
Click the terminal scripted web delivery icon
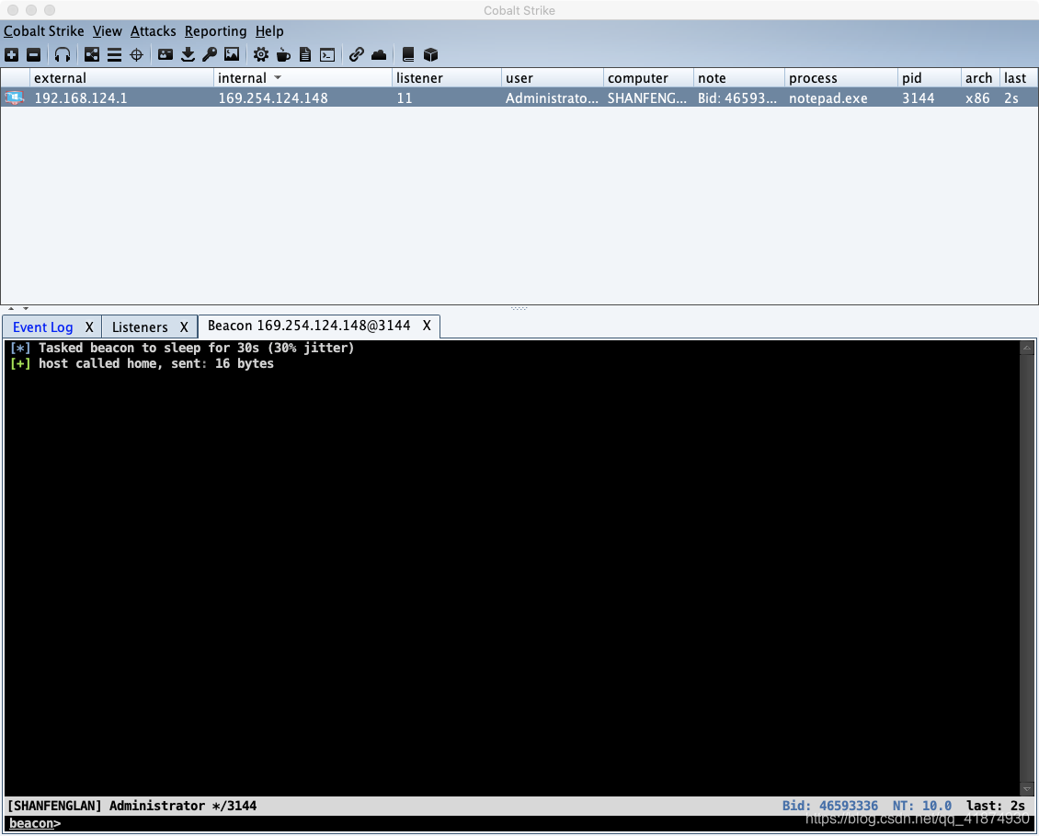click(327, 55)
